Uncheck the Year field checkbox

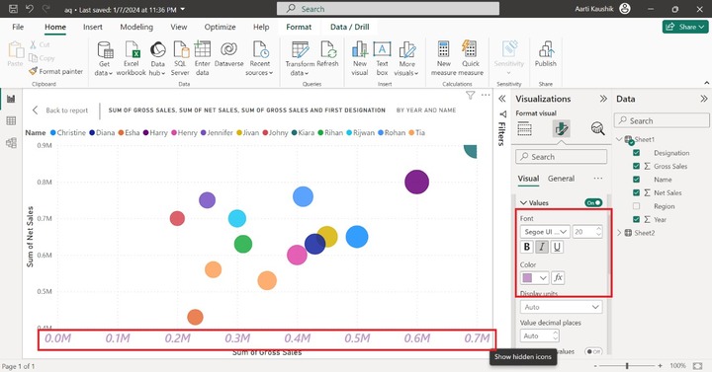(x=636, y=219)
